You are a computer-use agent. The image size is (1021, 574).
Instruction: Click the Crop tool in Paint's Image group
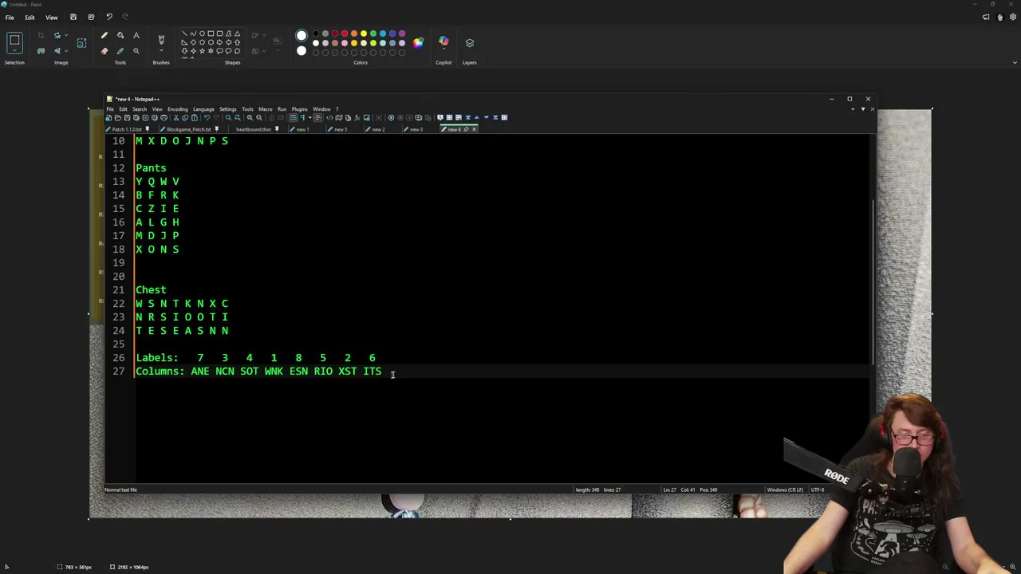[41, 35]
